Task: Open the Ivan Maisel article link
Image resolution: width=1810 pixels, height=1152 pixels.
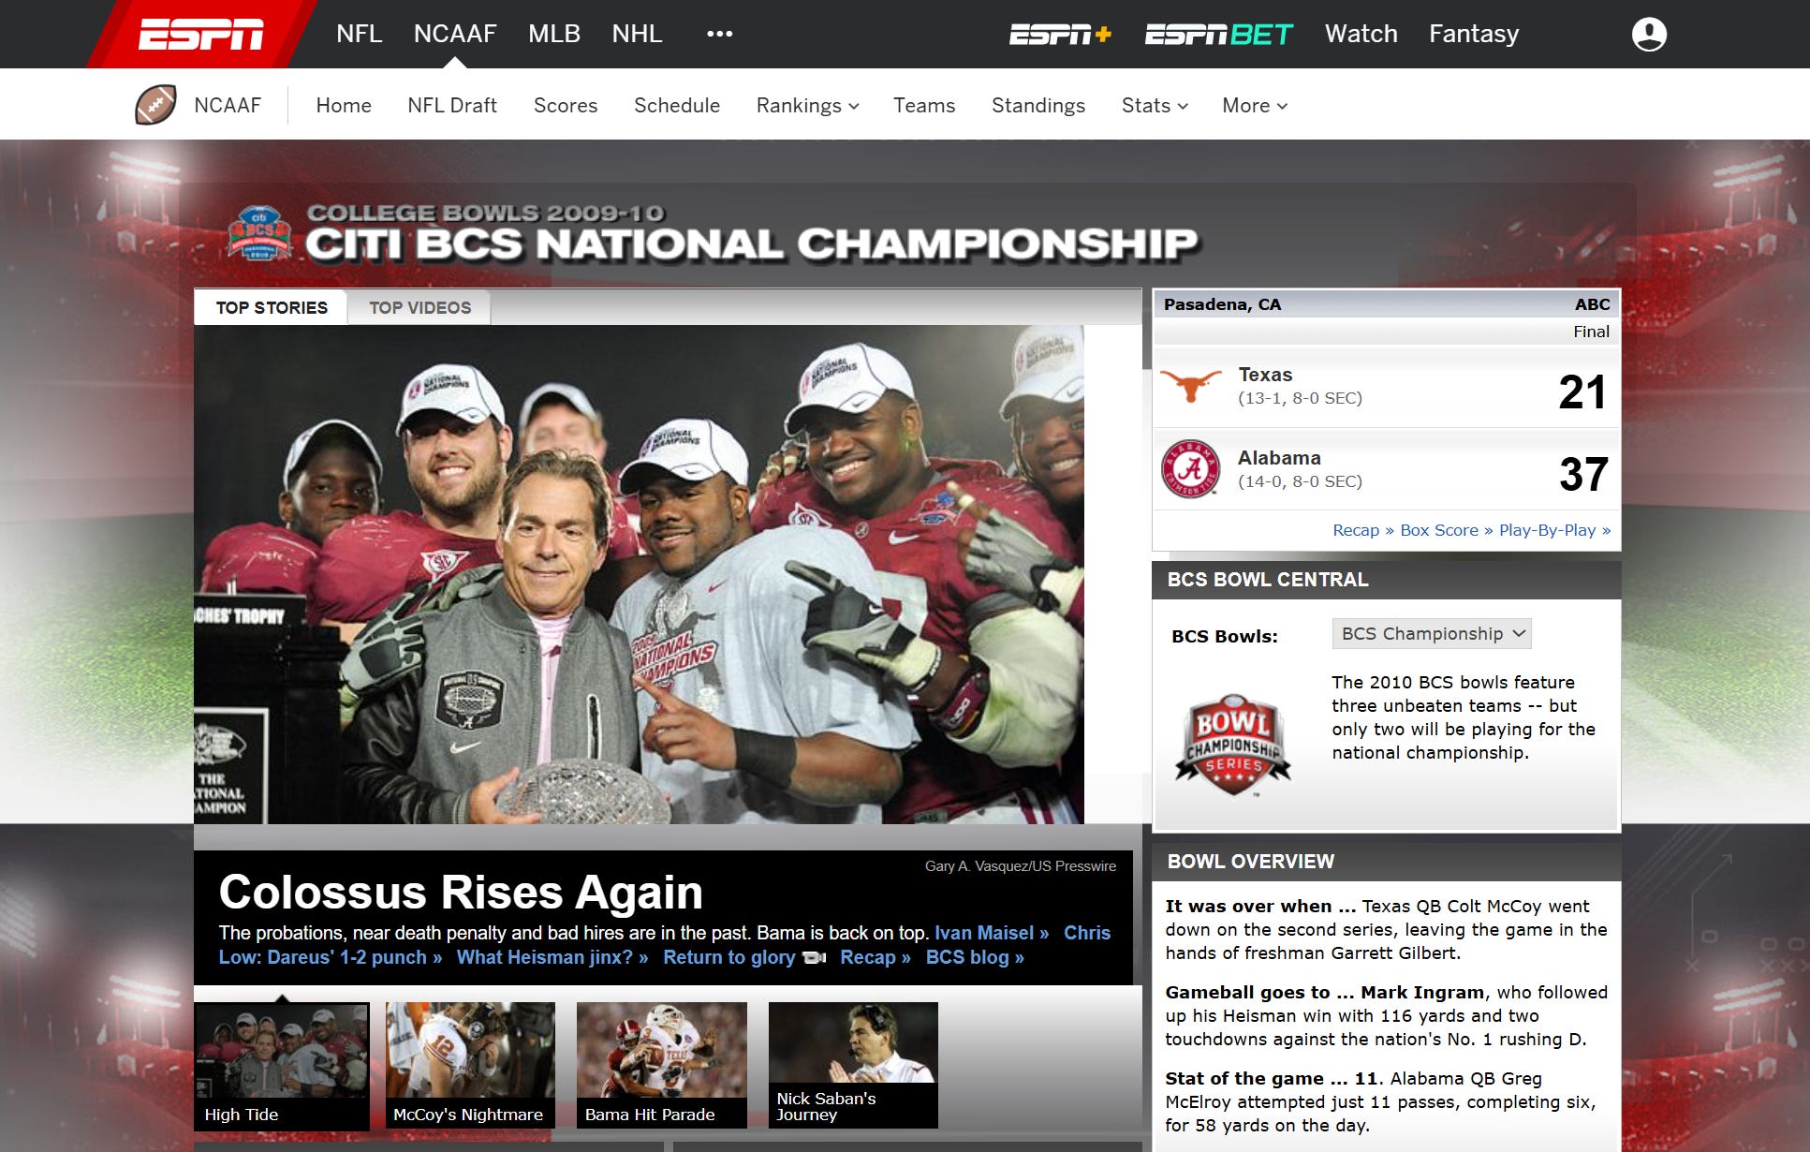Action: pyautogui.click(x=991, y=933)
